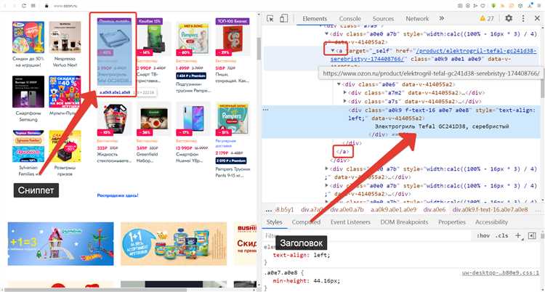
Task: Expand the div class="a7m2" node
Action: [x=344, y=92]
